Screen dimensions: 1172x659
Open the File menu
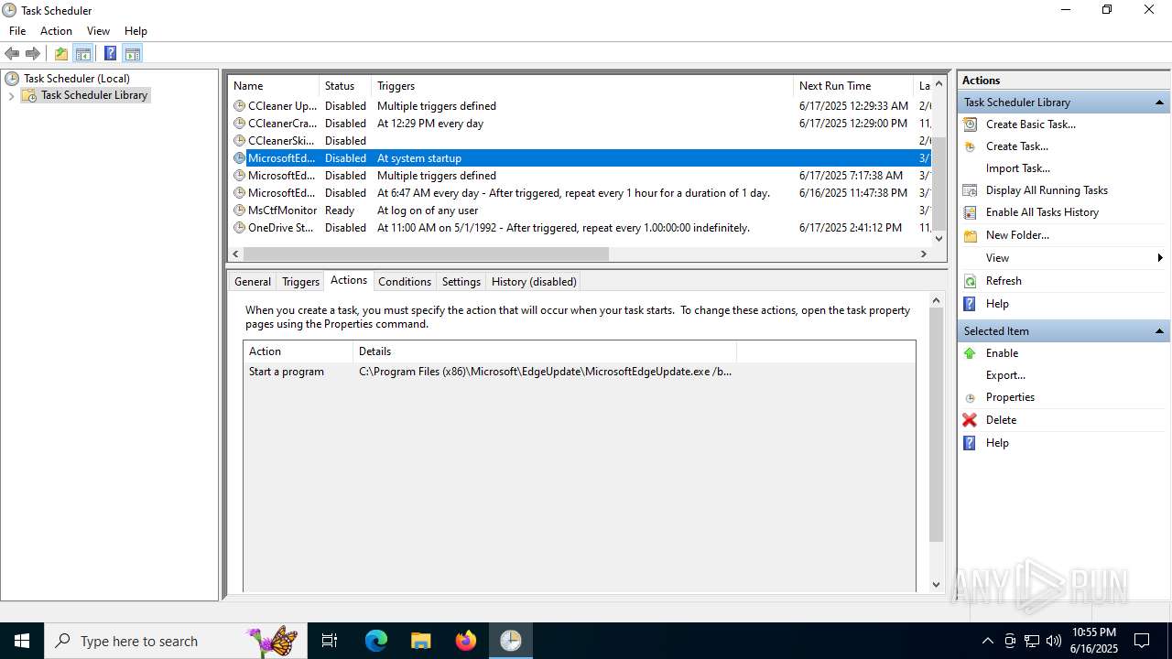click(x=17, y=31)
